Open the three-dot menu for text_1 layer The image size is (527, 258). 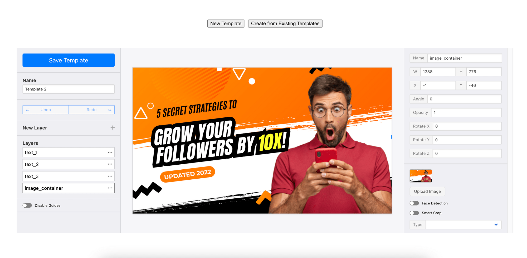coord(110,152)
